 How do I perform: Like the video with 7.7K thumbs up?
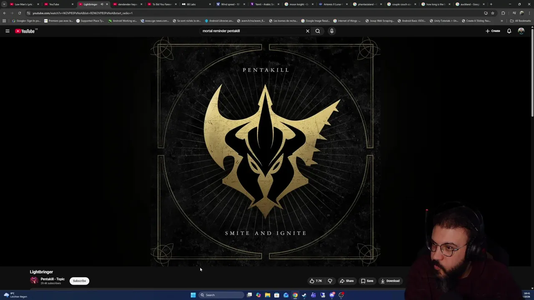pyautogui.click(x=315, y=281)
